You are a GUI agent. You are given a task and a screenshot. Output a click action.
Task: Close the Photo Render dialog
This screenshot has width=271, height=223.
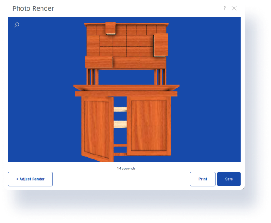click(x=234, y=8)
